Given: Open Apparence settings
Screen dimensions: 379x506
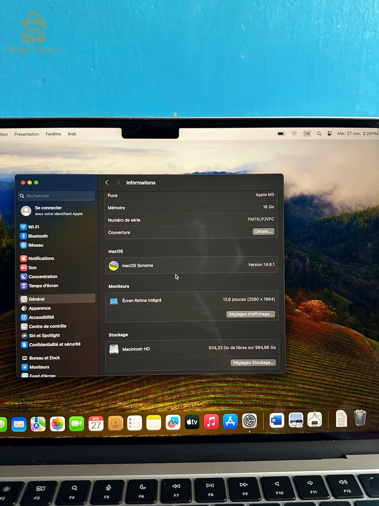Looking at the screenshot, I should pos(36,308).
